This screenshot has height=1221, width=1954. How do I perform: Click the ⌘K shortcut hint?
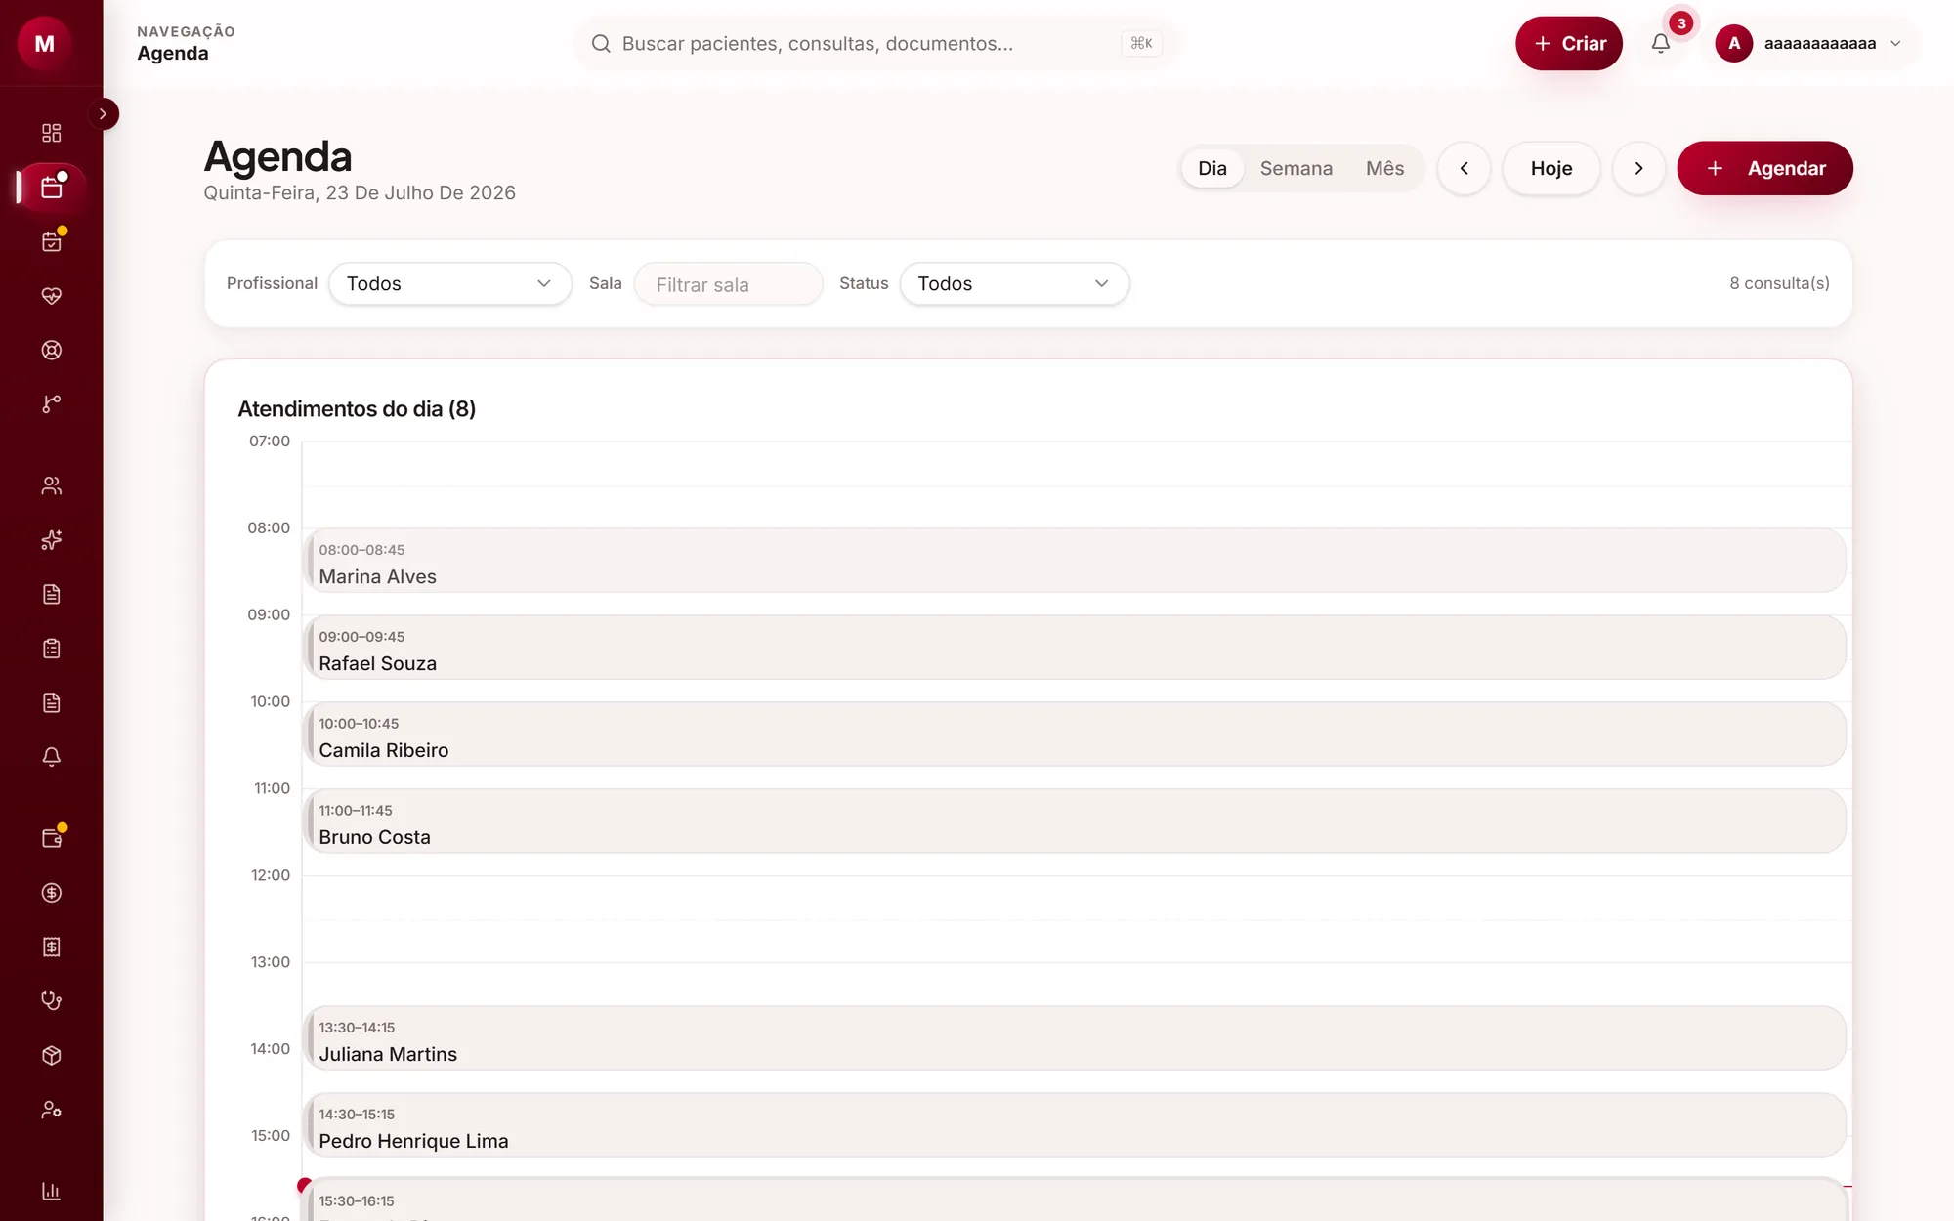(x=1141, y=43)
